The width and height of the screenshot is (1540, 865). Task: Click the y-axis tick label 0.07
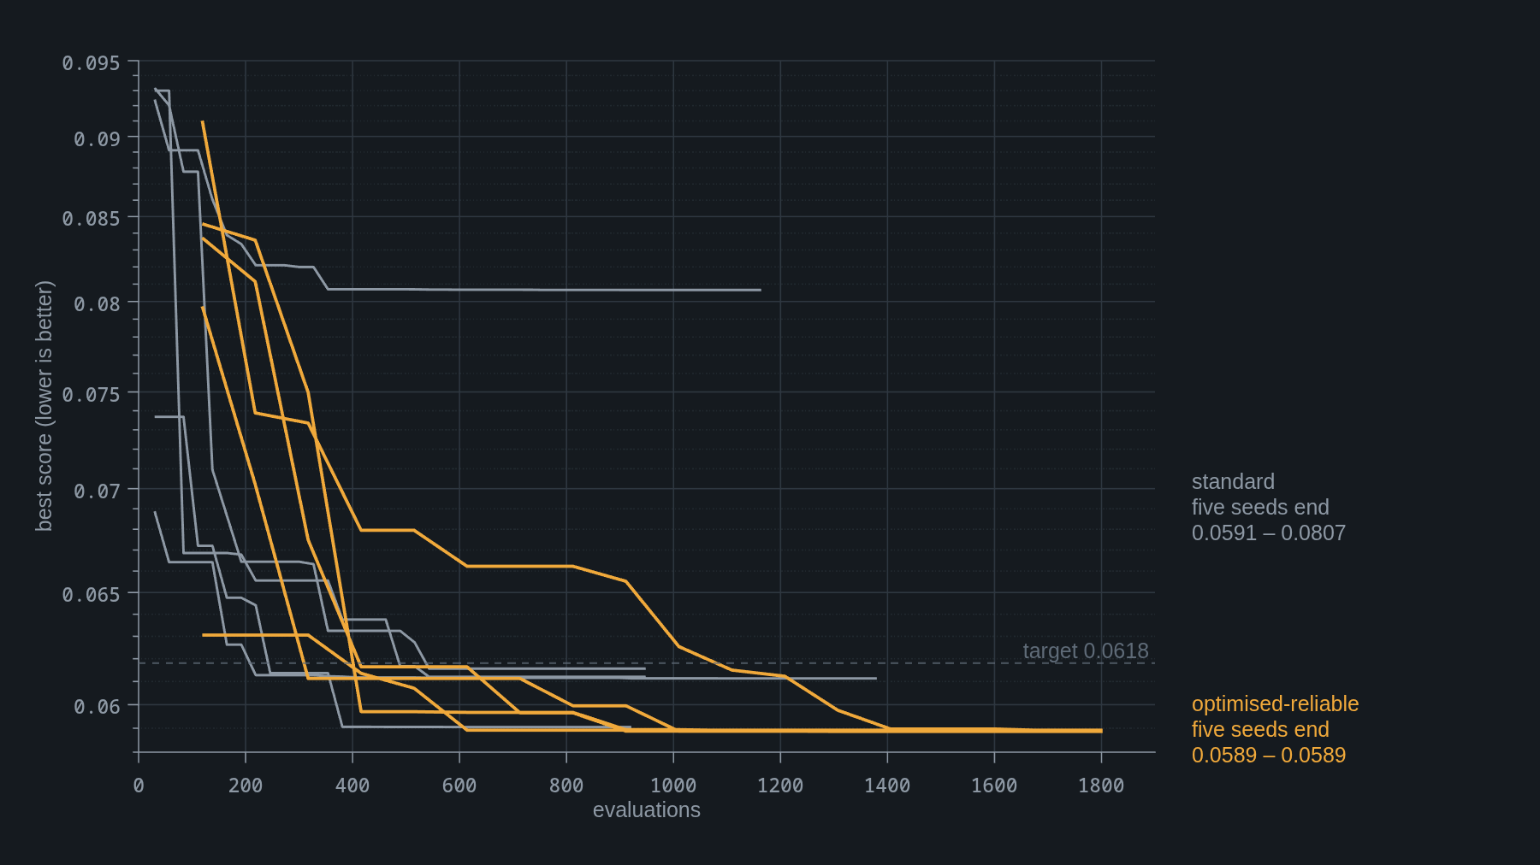click(97, 491)
